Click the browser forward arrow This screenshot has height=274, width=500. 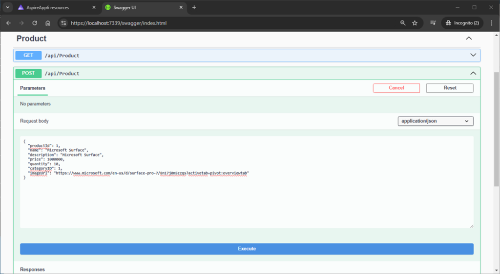21,23
